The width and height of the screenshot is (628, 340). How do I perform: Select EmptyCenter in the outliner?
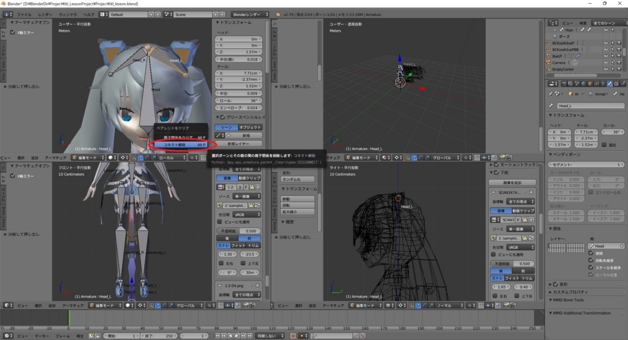pos(563,69)
